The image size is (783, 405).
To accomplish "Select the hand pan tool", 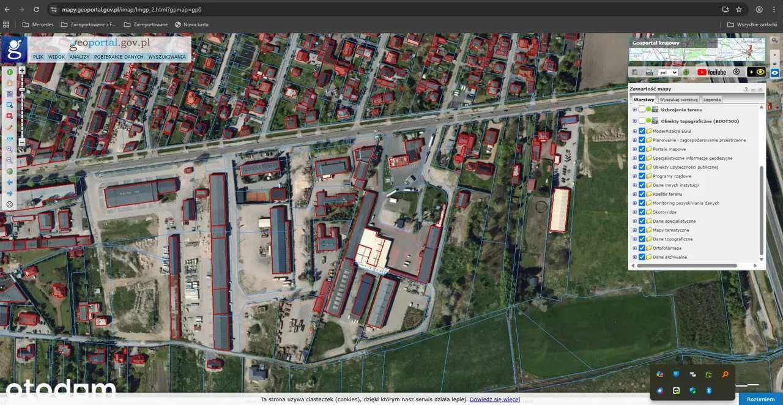I will coord(10,83).
